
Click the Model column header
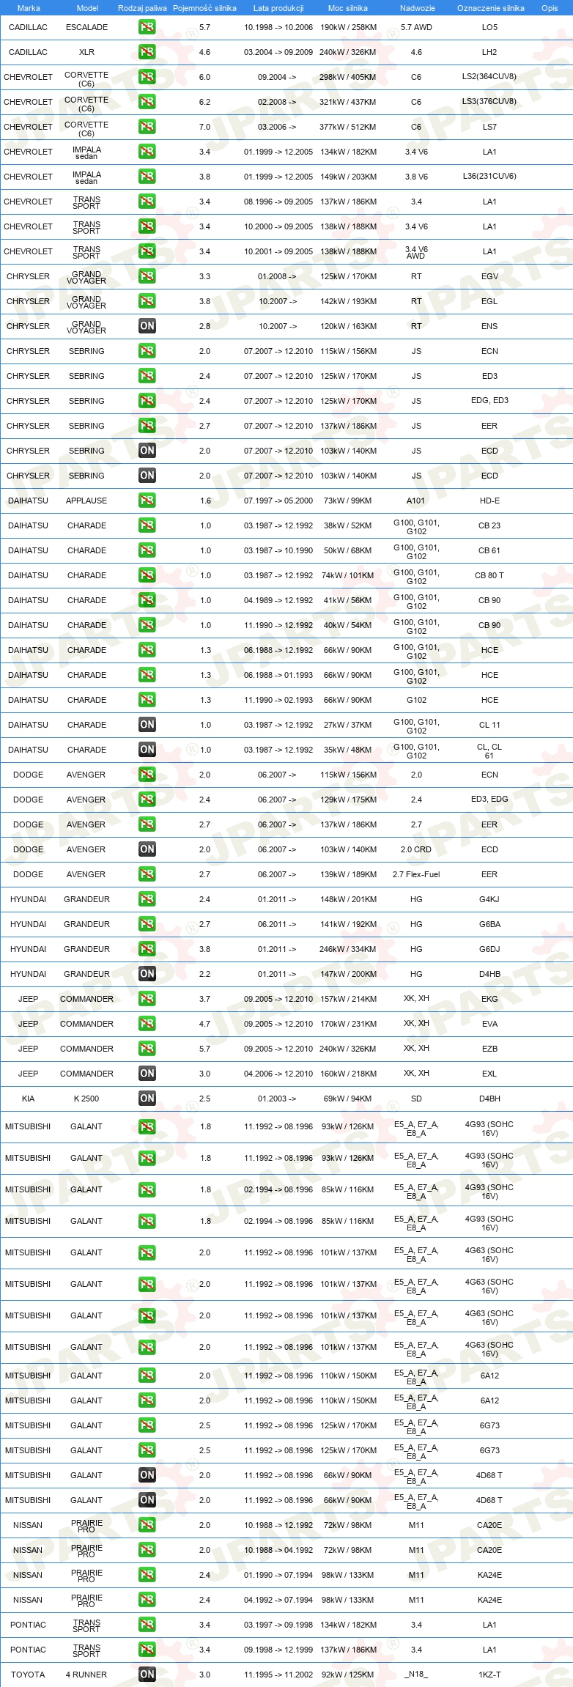87,8
